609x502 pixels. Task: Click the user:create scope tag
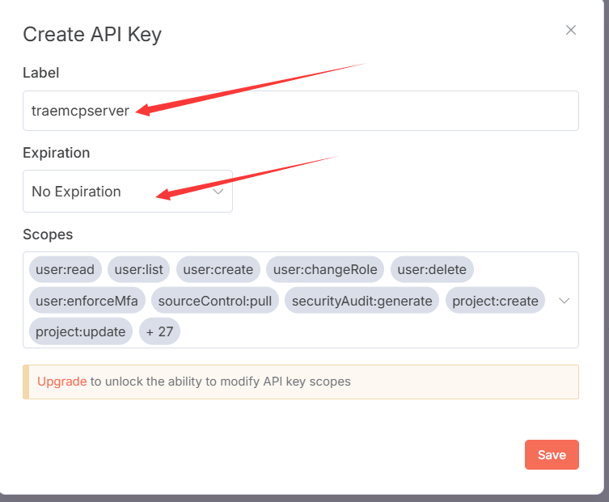218,269
